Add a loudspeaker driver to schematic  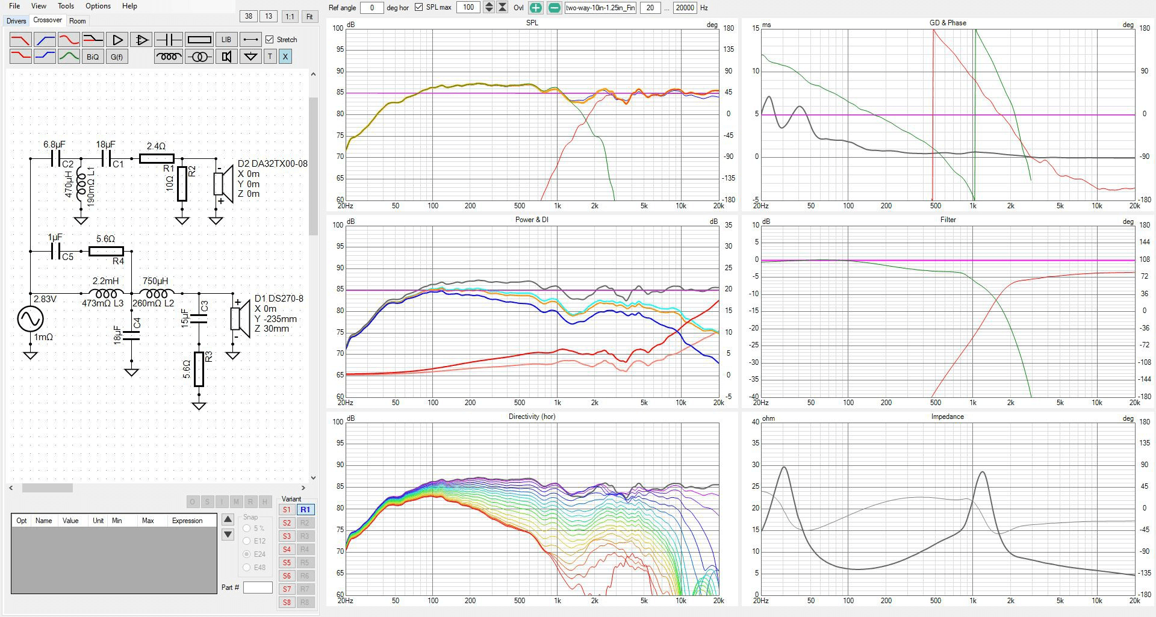point(226,57)
